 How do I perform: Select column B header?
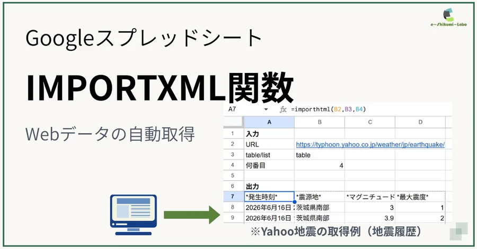[320, 122]
